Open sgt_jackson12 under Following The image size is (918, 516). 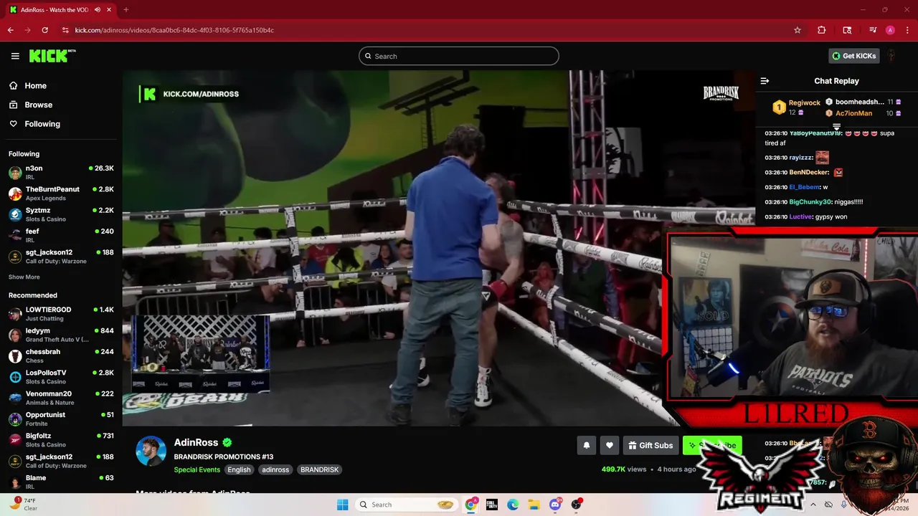tap(61, 257)
